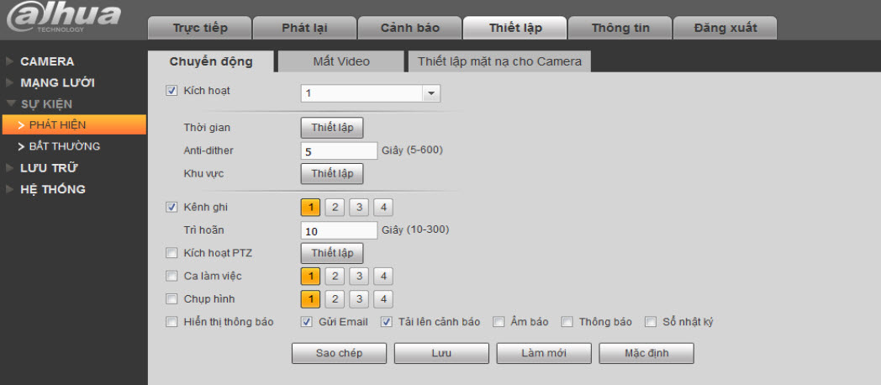Uncheck the Kích hoạt checkbox

[172, 91]
